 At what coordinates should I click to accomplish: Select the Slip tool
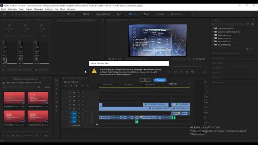(56, 97)
